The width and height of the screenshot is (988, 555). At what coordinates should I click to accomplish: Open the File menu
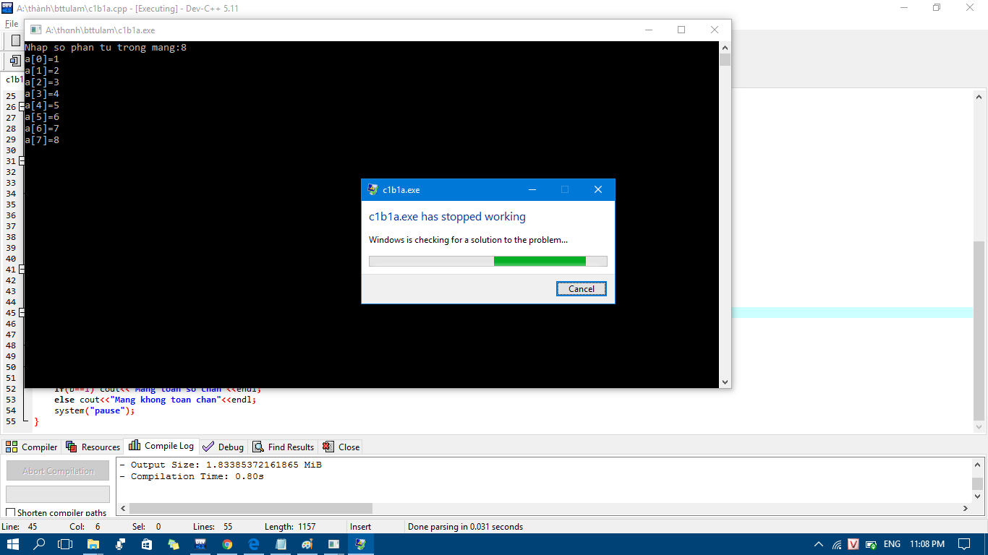[12, 24]
